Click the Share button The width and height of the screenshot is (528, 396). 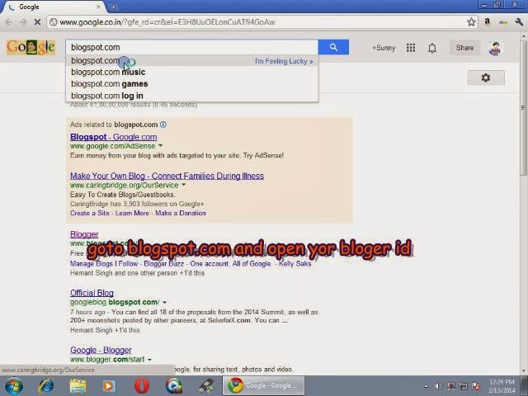(464, 48)
